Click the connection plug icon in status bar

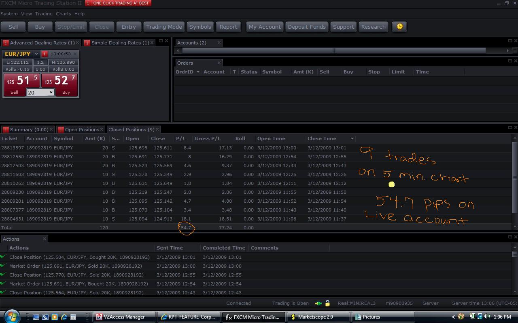[x=318, y=303]
